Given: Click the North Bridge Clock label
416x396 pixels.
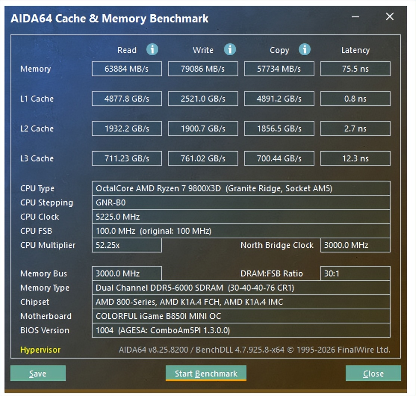Looking at the screenshot, I should pos(277,245).
